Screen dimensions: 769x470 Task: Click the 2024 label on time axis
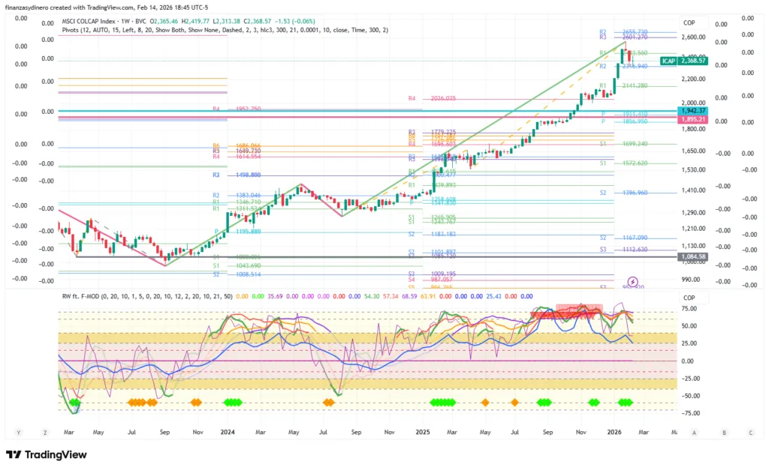pyautogui.click(x=229, y=433)
